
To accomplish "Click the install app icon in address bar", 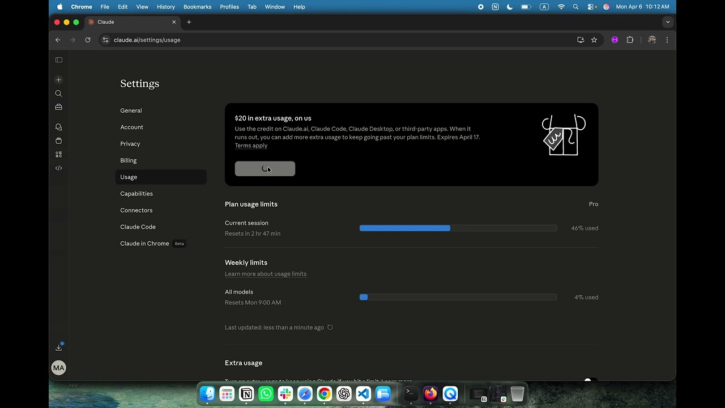I will (x=581, y=40).
